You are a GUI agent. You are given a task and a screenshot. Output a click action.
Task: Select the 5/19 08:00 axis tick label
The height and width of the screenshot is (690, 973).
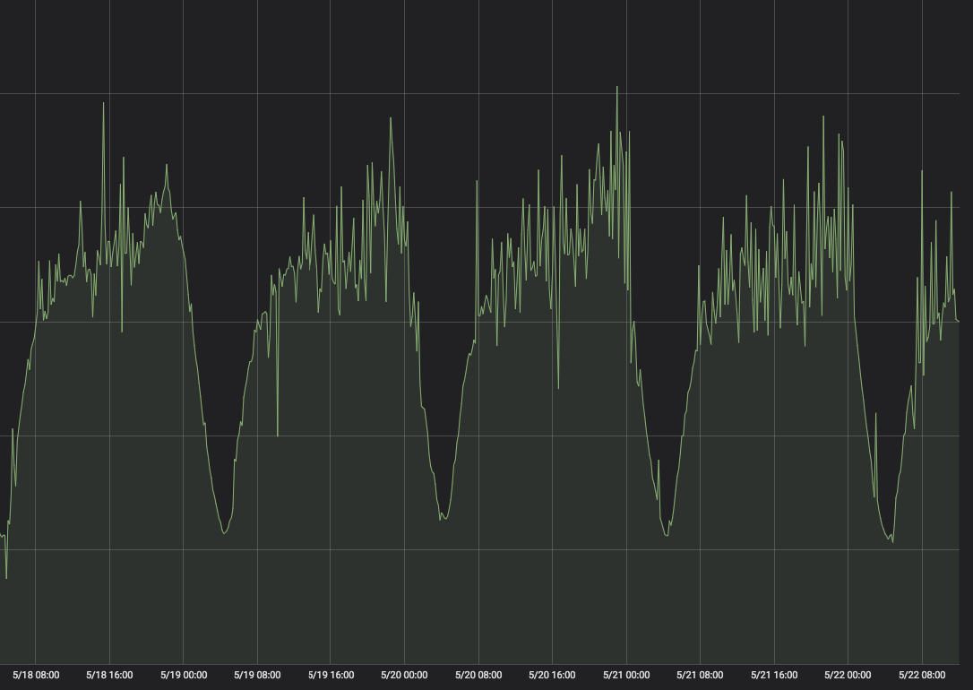pyautogui.click(x=257, y=675)
